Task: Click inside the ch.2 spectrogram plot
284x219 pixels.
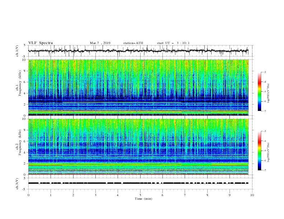Action: [x=138, y=147]
